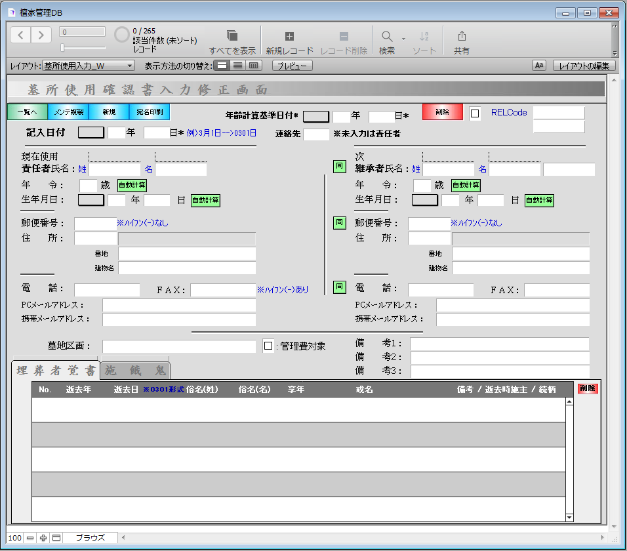Click the 備考1 input field
Viewport: 627px width, 551px height.
[500, 344]
